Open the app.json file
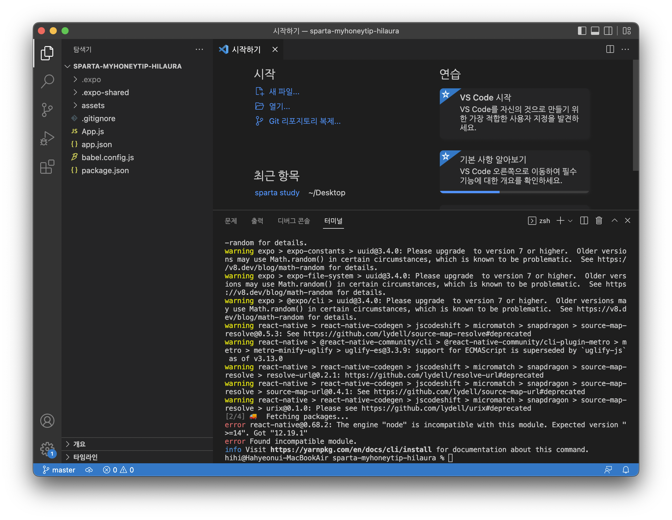This screenshot has height=520, width=672. click(137, 144)
